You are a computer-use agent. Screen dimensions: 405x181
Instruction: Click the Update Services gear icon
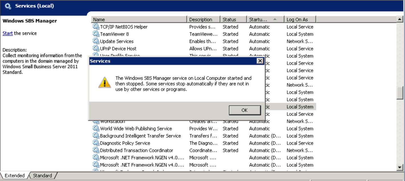(x=96, y=41)
